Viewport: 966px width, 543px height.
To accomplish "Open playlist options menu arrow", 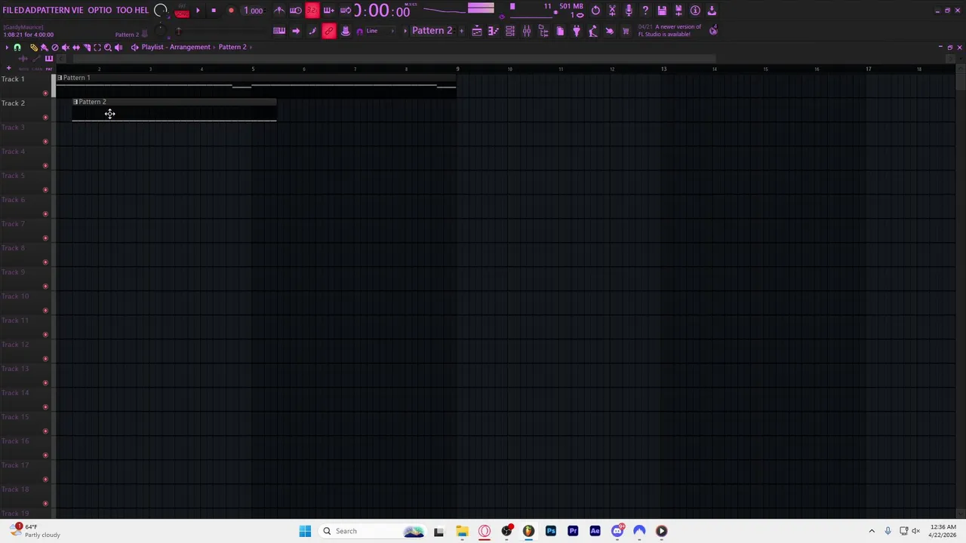I will tap(7, 48).
